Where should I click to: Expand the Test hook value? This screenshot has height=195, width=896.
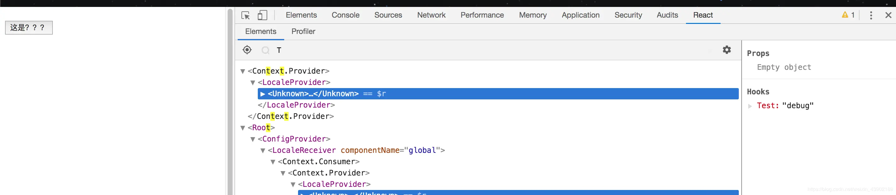[750, 106]
